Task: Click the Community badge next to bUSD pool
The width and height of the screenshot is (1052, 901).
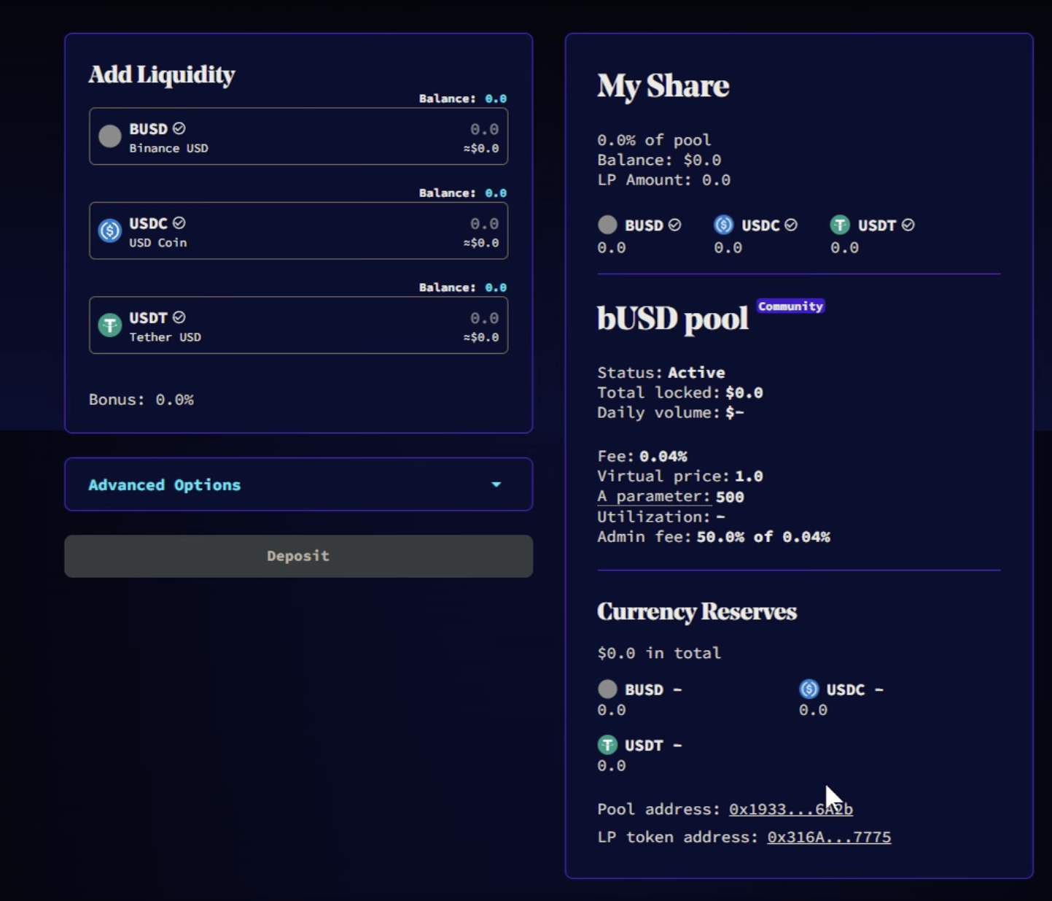Action: (790, 306)
